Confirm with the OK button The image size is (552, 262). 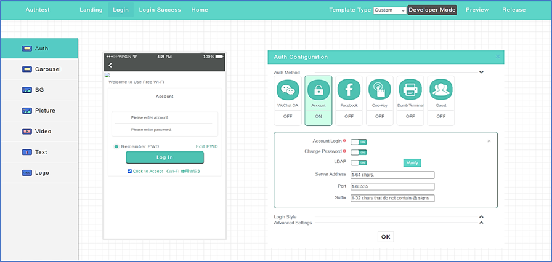tap(386, 237)
